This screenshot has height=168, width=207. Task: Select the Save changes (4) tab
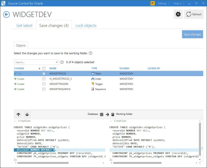[54, 25]
